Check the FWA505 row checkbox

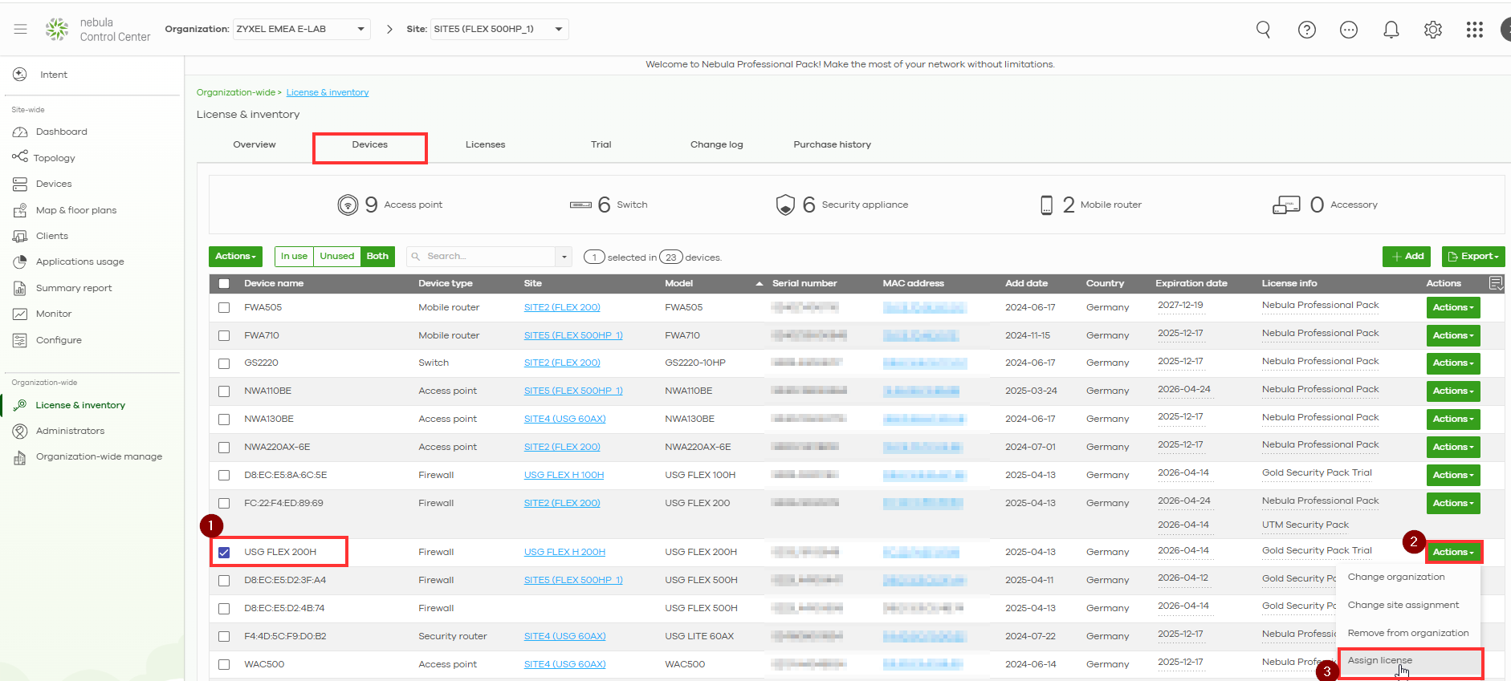pos(224,307)
